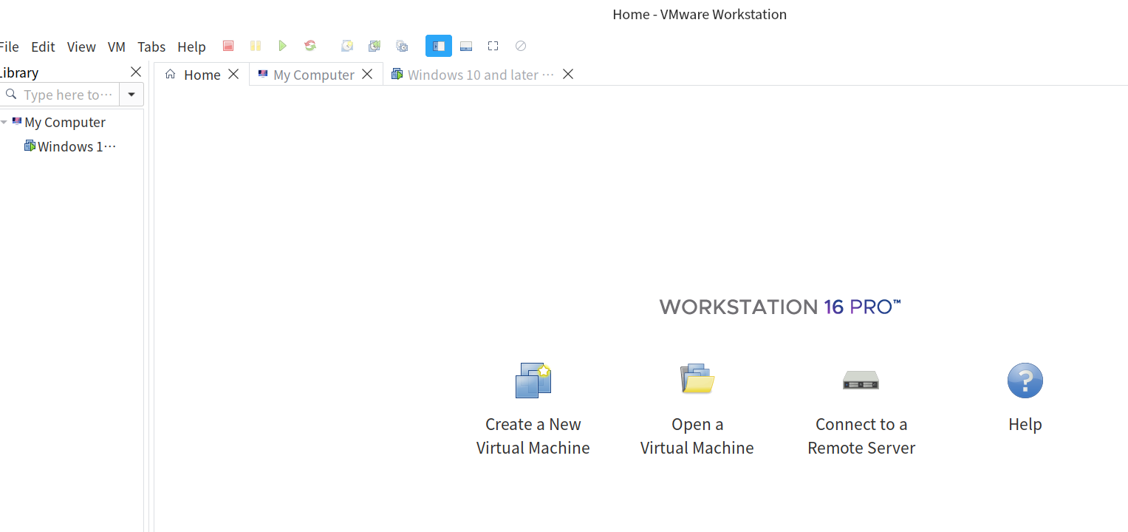Image resolution: width=1128 pixels, height=532 pixels.
Task: Click the full screen mode icon
Action: [493, 46]
